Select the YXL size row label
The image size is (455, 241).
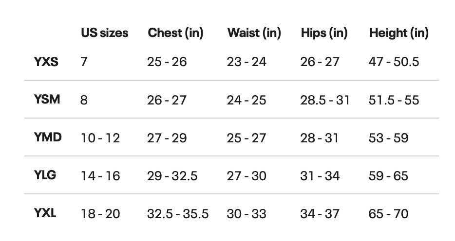[x=45, y=213]
